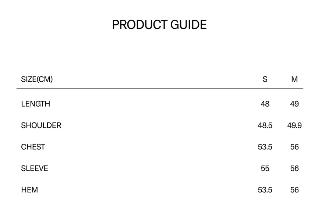
Task: Click the SHOULDER value 48.5
Action: coord(265,125)
